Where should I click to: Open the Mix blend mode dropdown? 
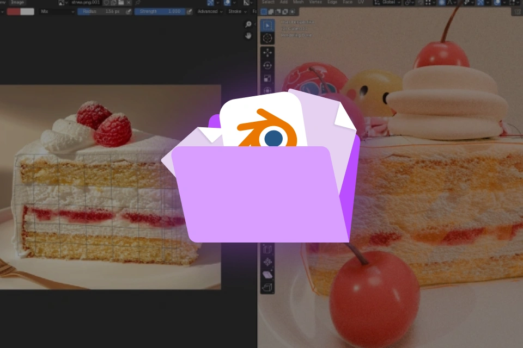tap(57, 11)
